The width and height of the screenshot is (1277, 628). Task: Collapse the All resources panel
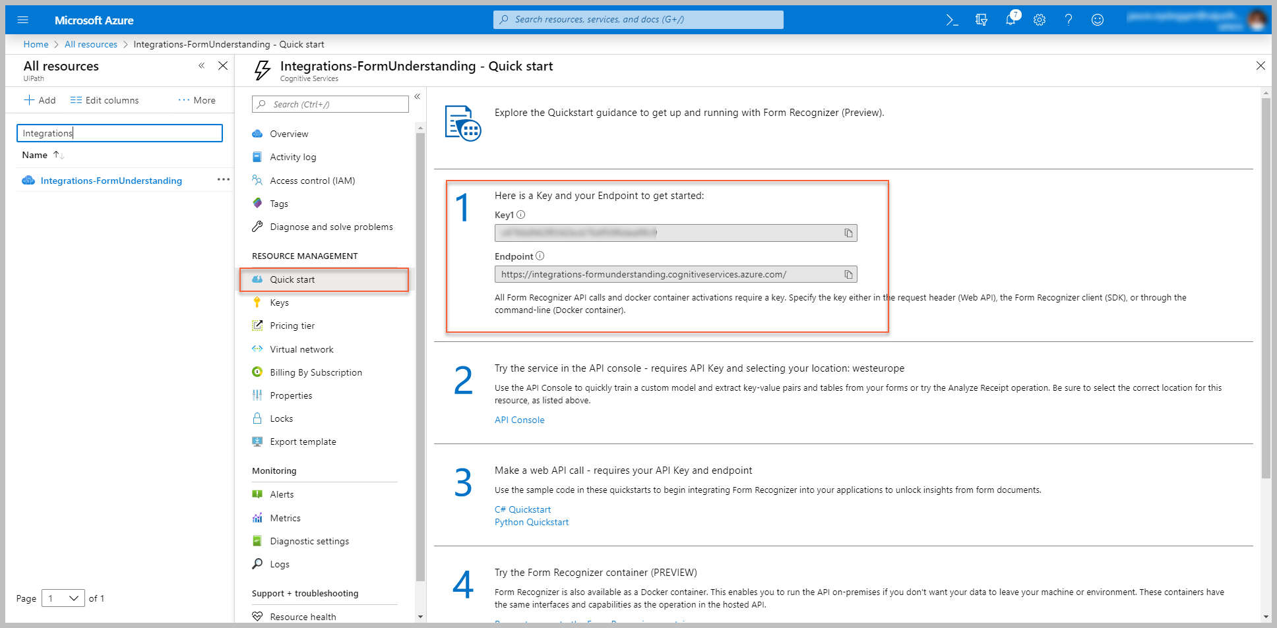pyautogui.click(x=202, y=66)
